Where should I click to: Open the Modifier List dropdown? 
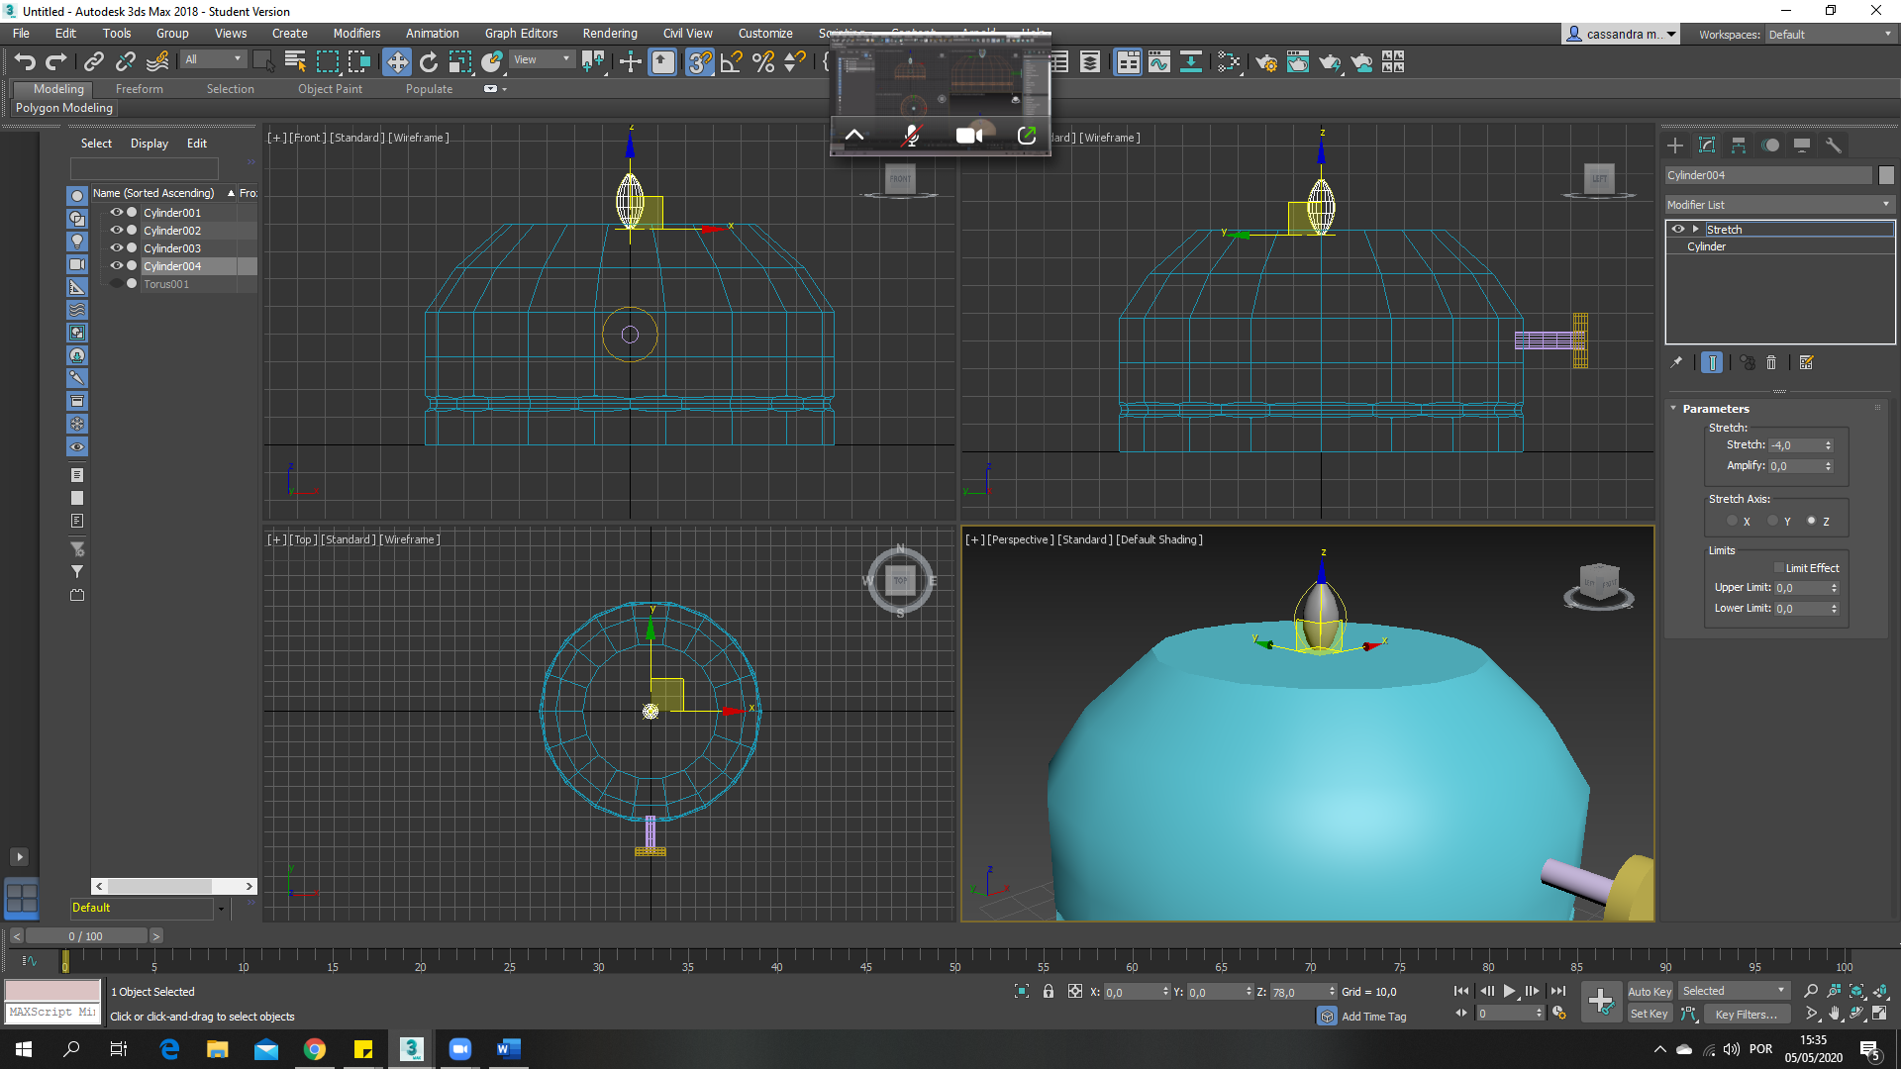[1778, 205]
